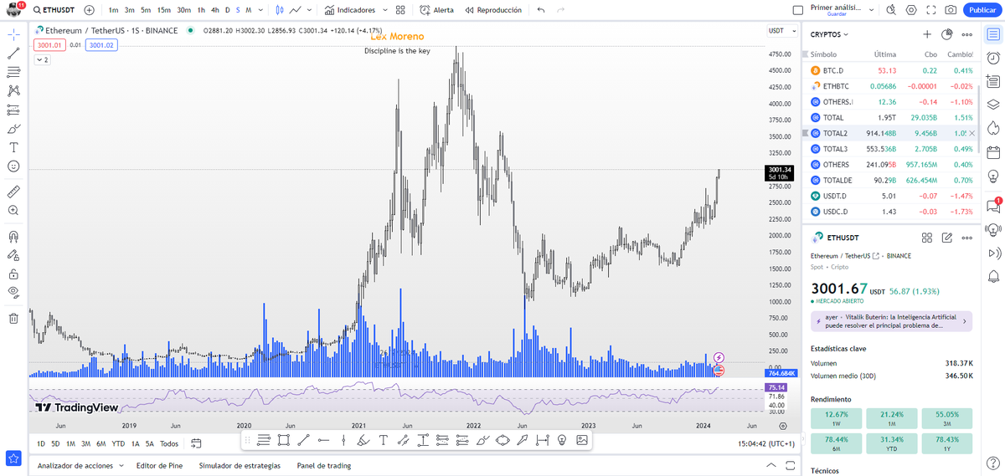
Task: Open the Indicadores panel
Action: [x=350, y=10]
